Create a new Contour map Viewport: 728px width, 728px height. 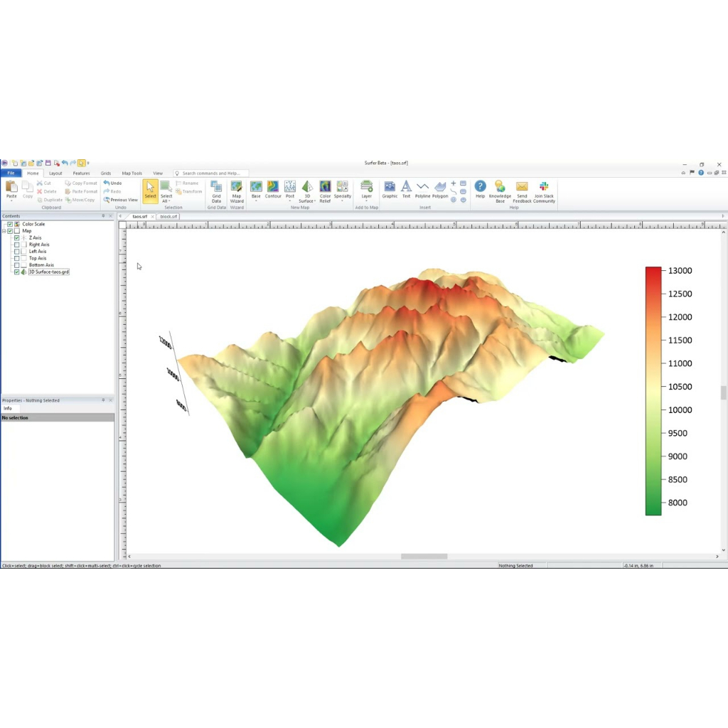point(273,189)
